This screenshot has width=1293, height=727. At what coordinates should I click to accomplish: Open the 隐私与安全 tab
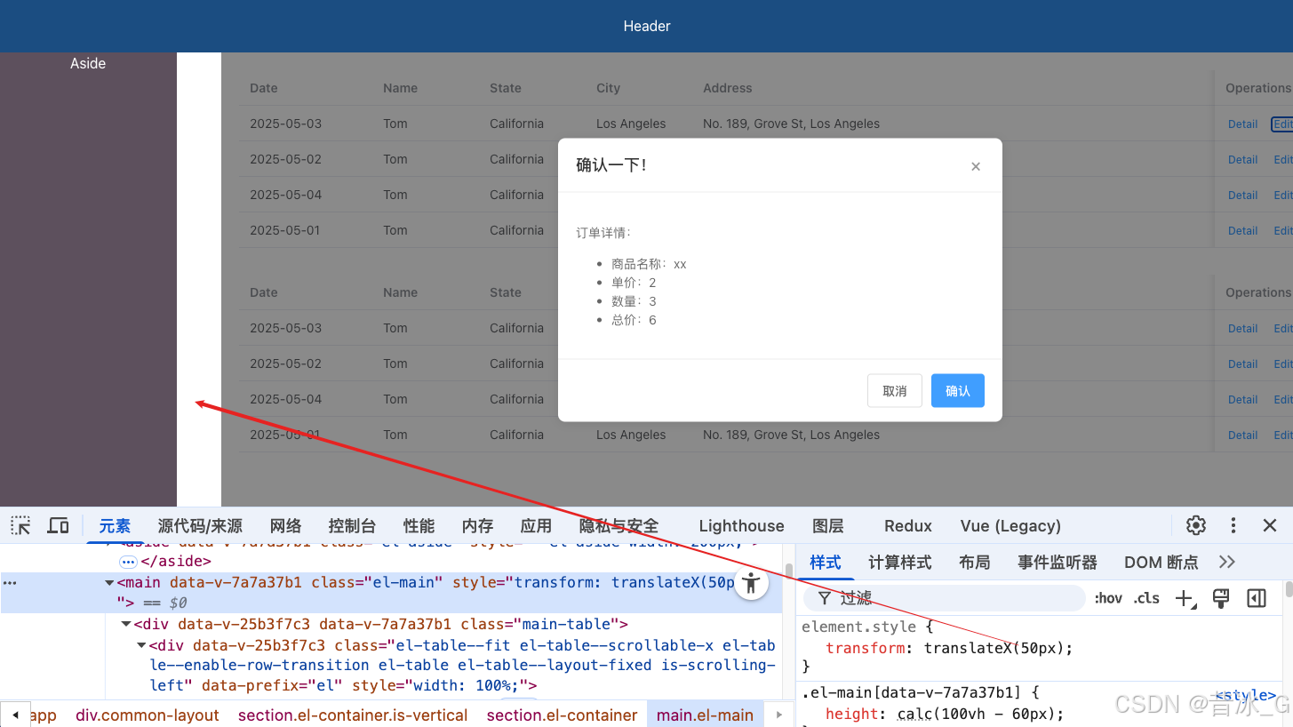point(619,526)
